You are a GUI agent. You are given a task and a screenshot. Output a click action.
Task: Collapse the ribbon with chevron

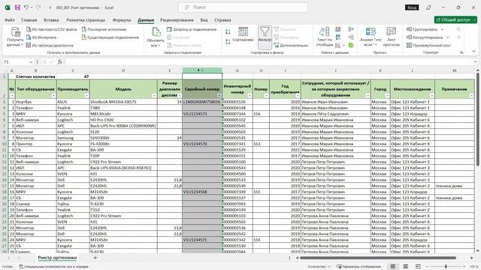[x=474, y=51]
